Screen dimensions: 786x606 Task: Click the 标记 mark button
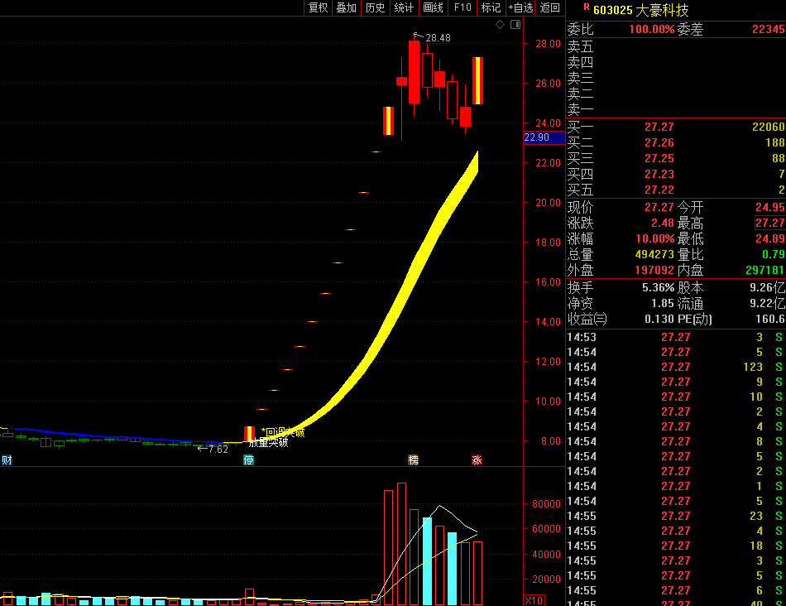coord(491,7)
